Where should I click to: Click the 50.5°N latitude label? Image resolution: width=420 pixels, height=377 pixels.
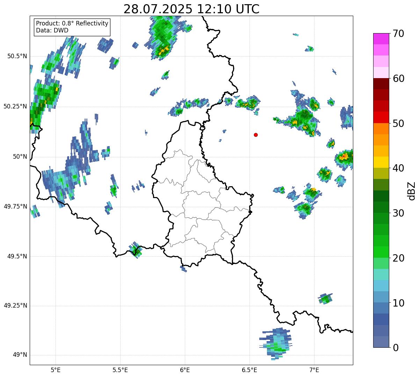tap(17, 56)
